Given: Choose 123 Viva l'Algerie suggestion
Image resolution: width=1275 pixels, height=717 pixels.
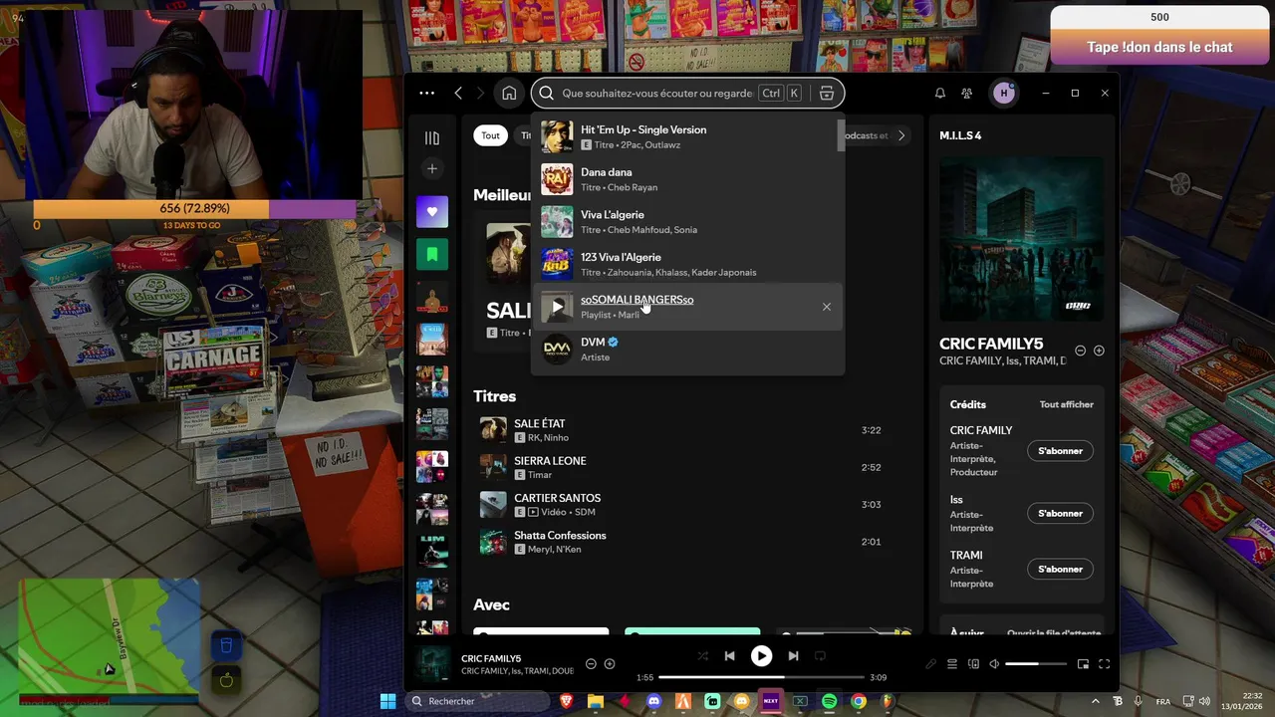Looking at the screenshot, I should [x=687, y=264].
